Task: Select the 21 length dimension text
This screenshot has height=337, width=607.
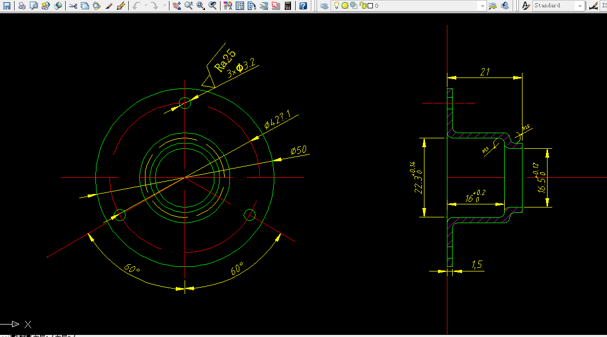Action: (x=484, y=72)
